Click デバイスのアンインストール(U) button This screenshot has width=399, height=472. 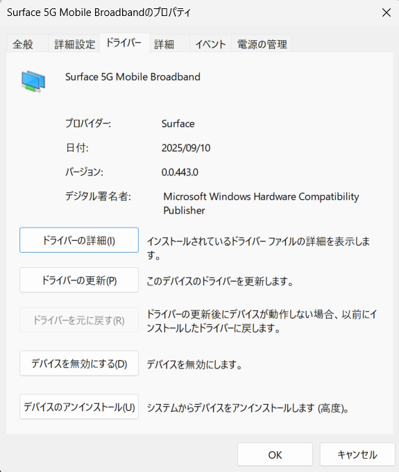point(79,407)
